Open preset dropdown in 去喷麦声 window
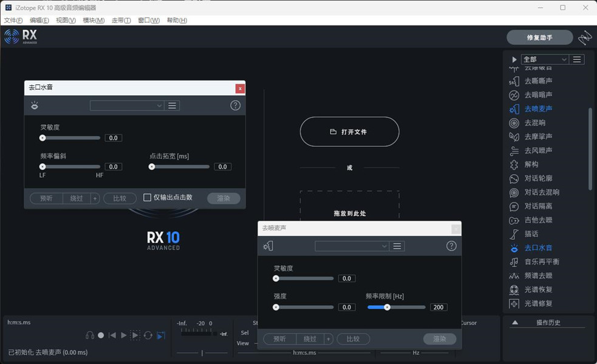 352,246
